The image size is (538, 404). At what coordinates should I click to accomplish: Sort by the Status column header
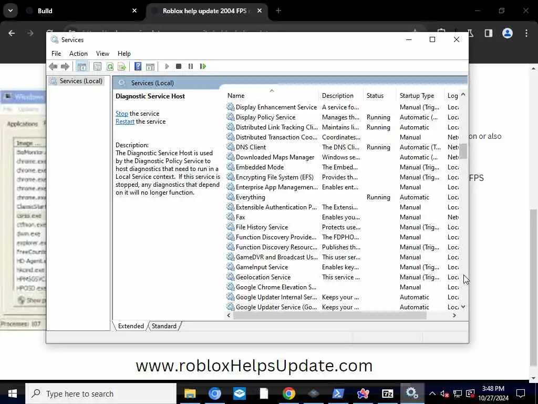(380, 96)
